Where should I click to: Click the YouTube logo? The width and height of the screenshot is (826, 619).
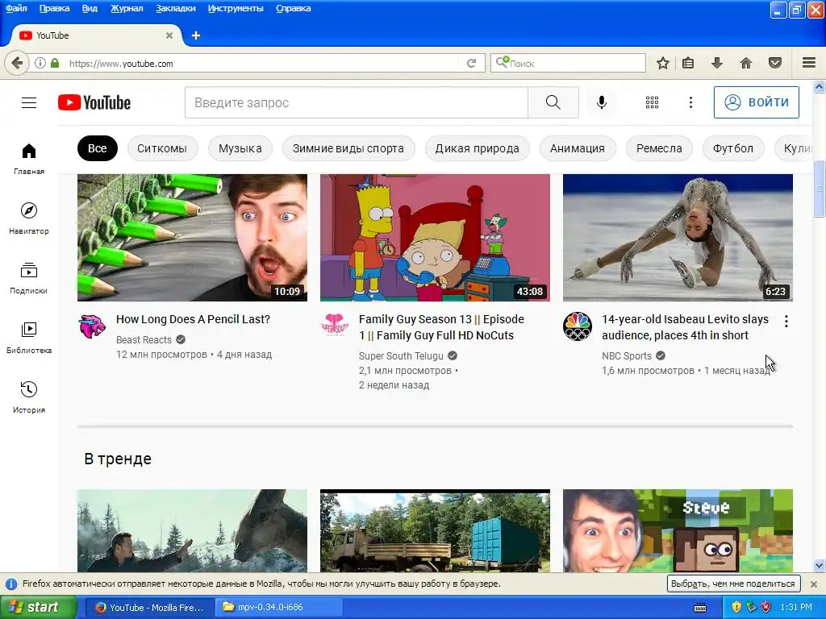point(94,102)
